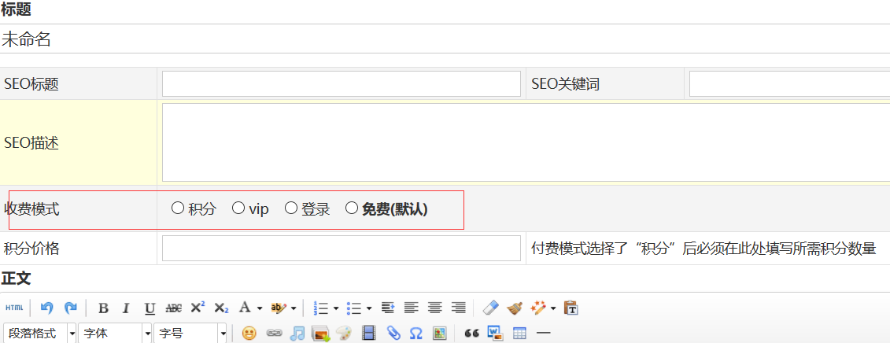Insert a block quote
This screenshot has width=890, height=343.
pos(471,333)
